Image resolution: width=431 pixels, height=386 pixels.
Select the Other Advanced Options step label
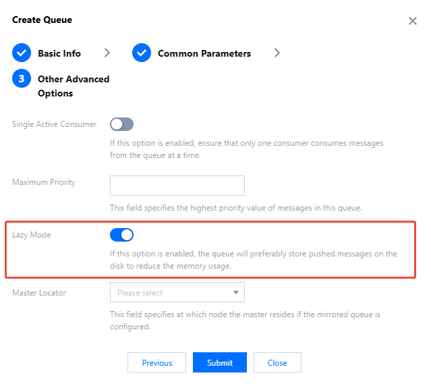(x=74, y=86)
